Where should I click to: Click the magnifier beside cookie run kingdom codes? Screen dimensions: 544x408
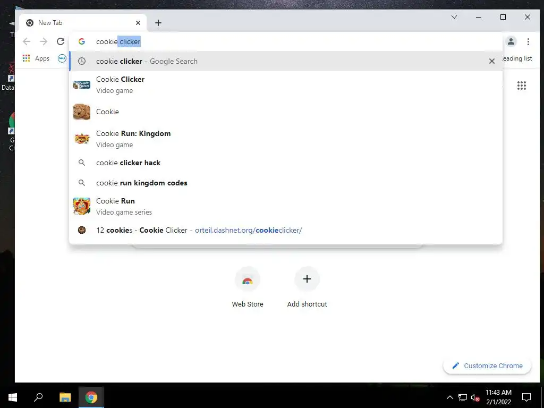click(x=82, y=183)
